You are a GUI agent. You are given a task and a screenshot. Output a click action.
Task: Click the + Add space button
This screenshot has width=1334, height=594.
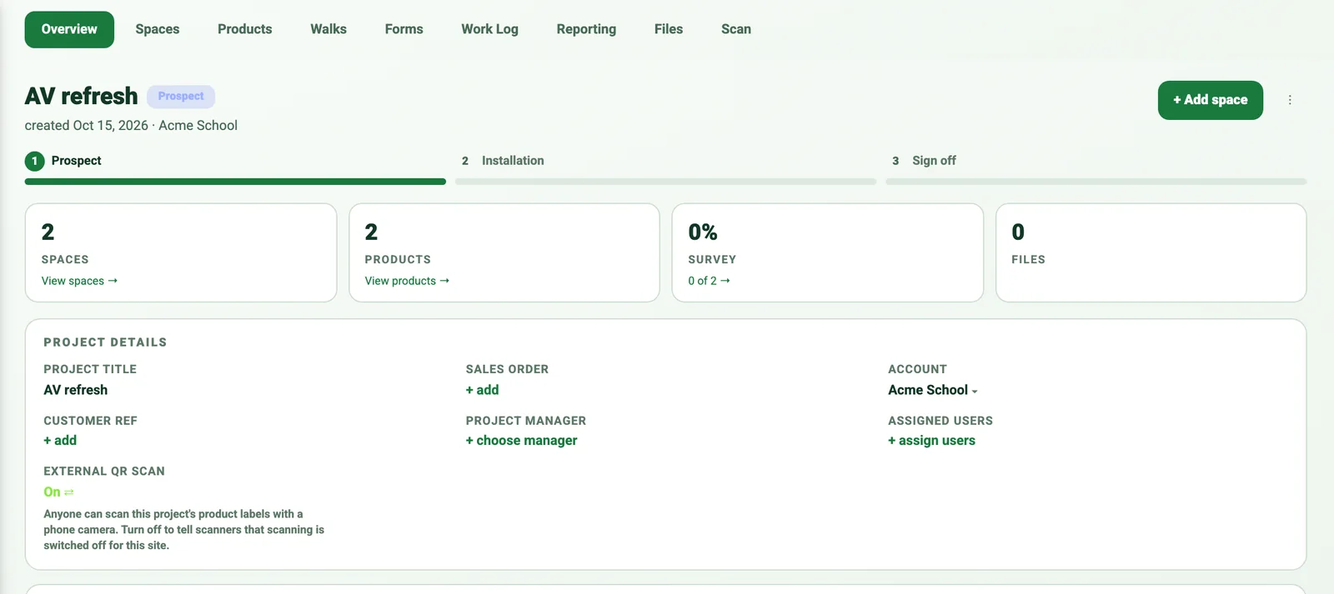(x=1211, y=100)
